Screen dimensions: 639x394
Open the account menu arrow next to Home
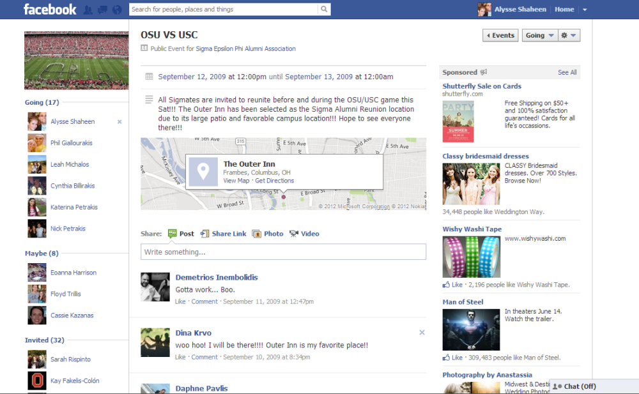[585, 10]
